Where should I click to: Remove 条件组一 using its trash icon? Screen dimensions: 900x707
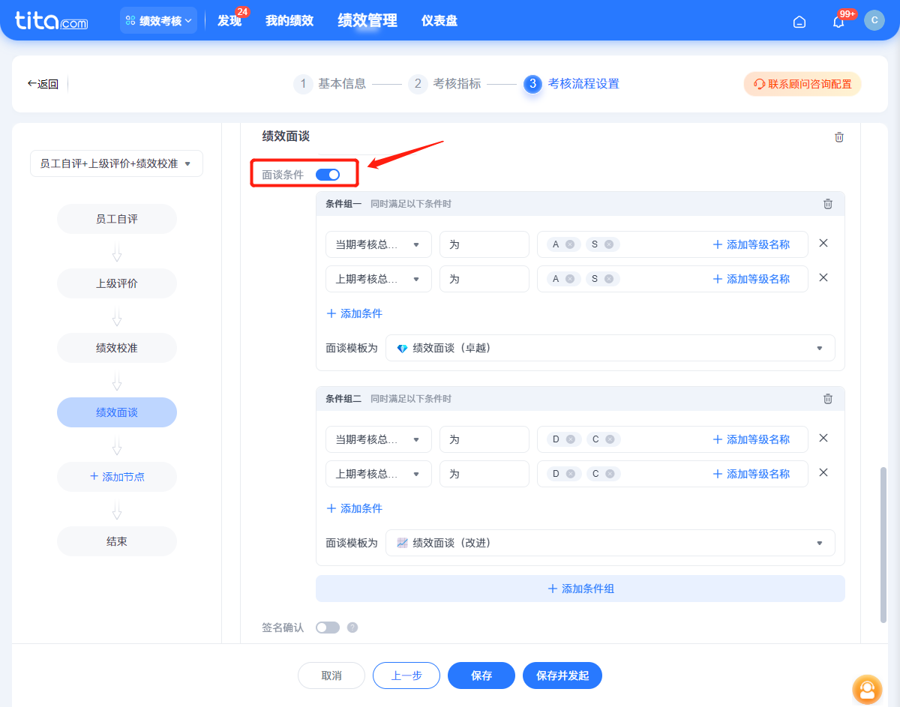(828, 203)
